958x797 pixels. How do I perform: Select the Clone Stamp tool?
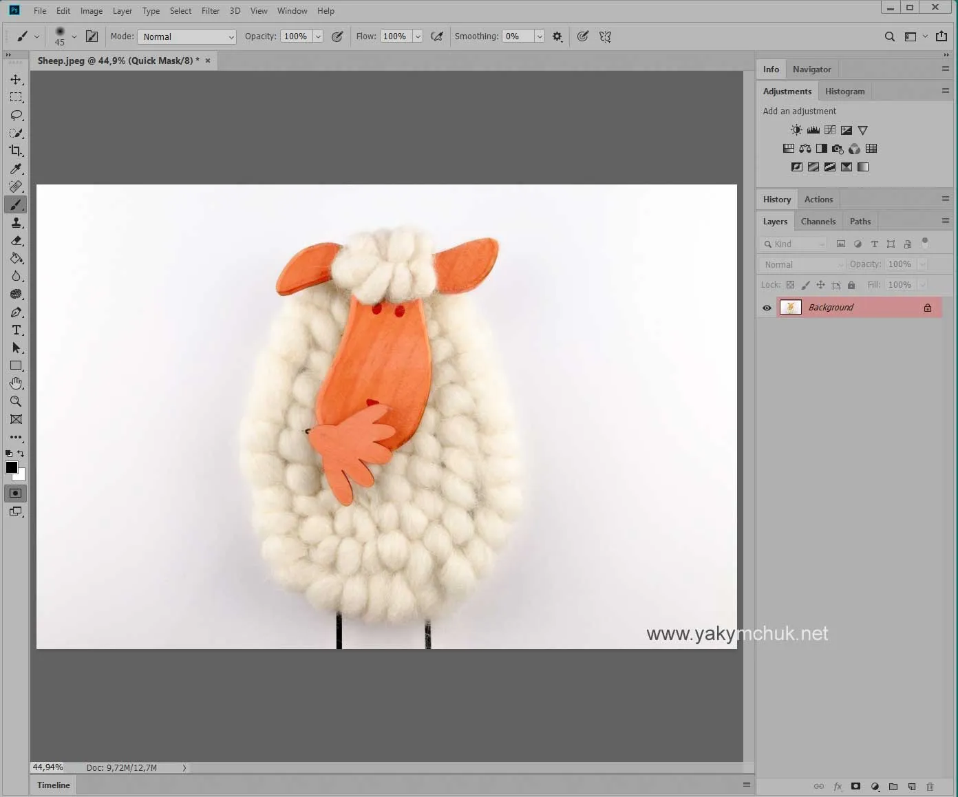pos(16,222)
